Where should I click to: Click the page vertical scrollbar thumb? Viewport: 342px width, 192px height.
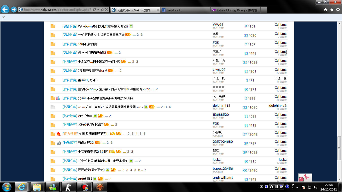coord(339,148)
